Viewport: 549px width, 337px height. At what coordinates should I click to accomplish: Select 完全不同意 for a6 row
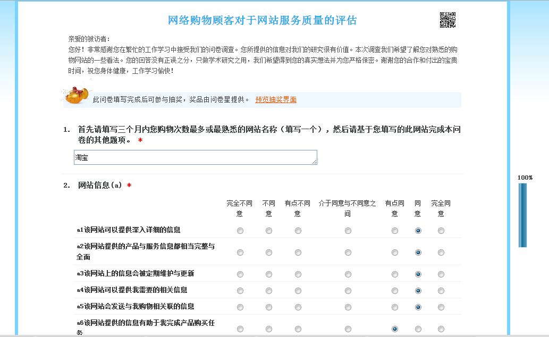(240, 329)
